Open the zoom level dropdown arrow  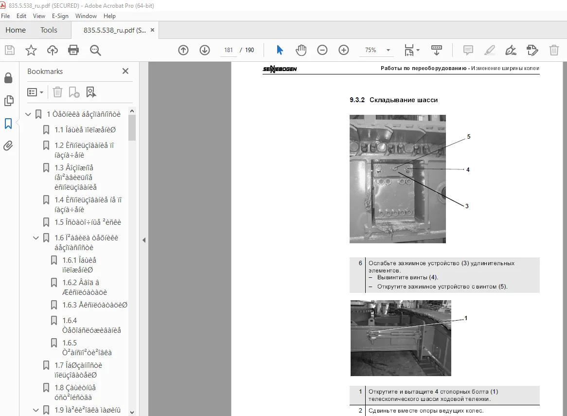tap(388, 50)
